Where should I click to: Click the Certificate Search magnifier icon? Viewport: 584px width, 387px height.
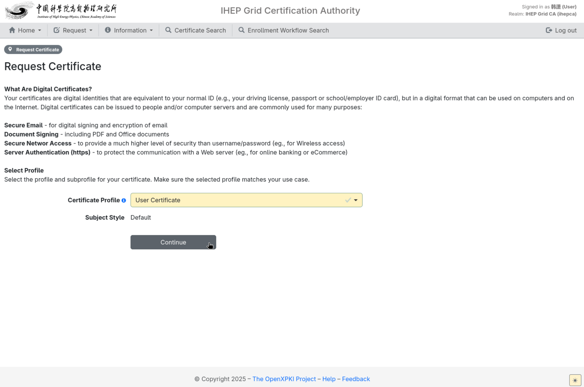coord(168,30)
